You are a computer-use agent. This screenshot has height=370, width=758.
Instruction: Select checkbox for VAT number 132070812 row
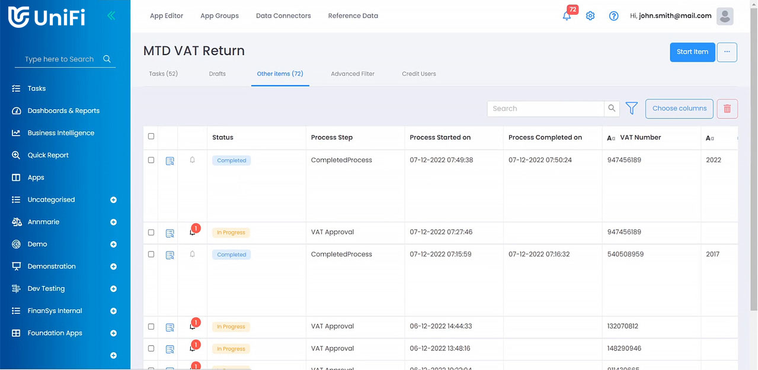pyautogui.click(x=151, y=327)
